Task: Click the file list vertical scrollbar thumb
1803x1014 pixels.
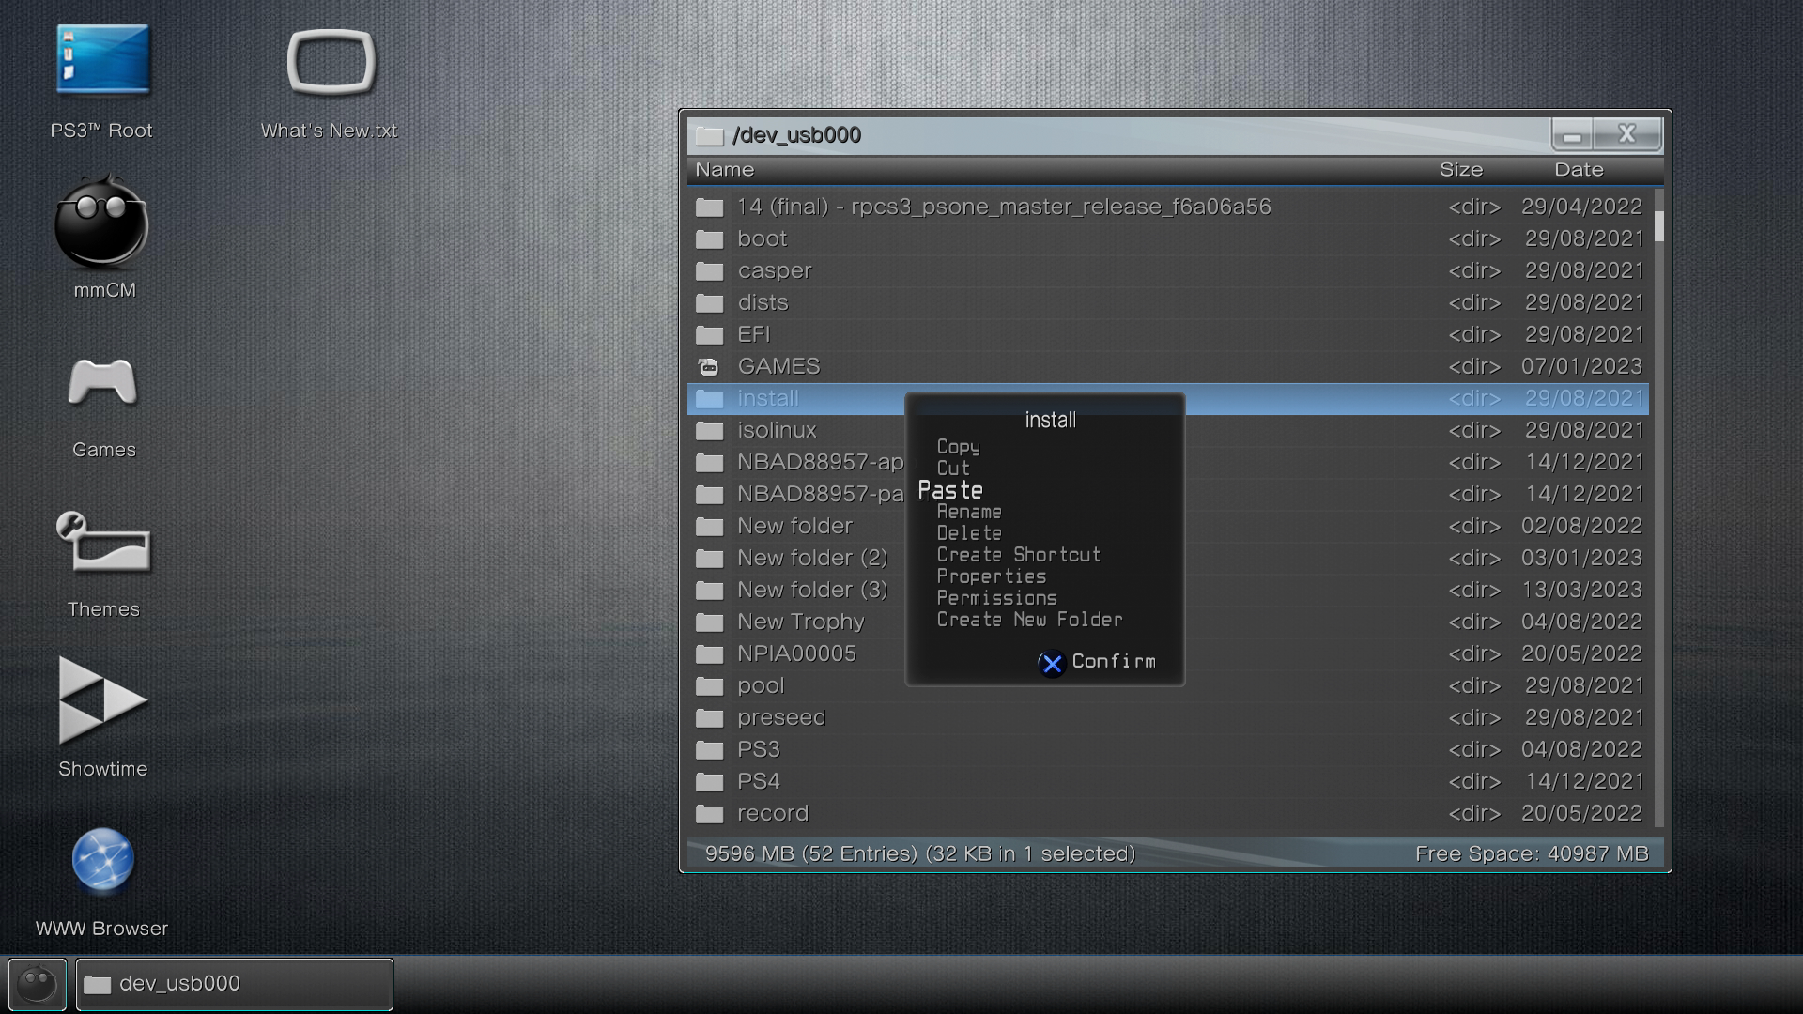Action: coord(1659,225)
